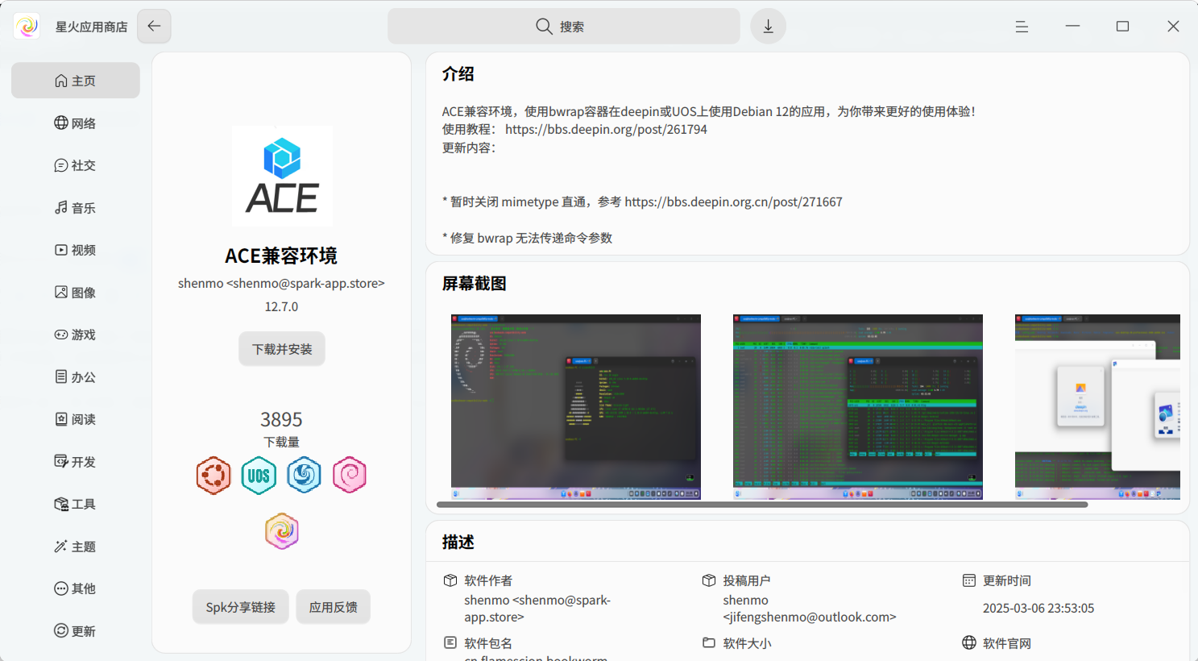Open the 阅读 category
This screenshot has height=661, width=1198.
[76, 419]
